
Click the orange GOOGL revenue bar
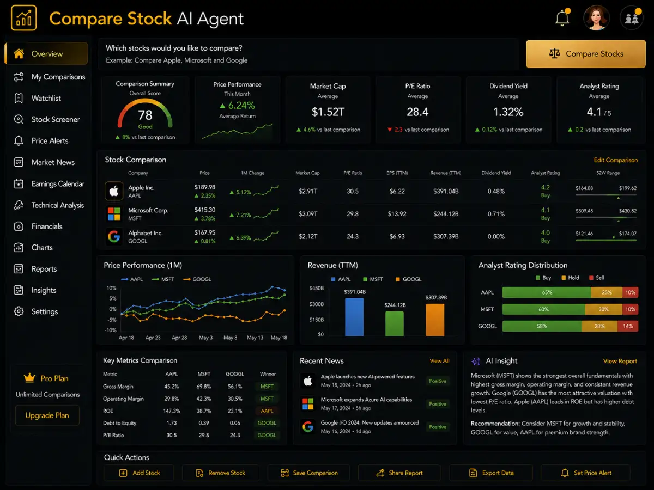(x=435, y=320)
